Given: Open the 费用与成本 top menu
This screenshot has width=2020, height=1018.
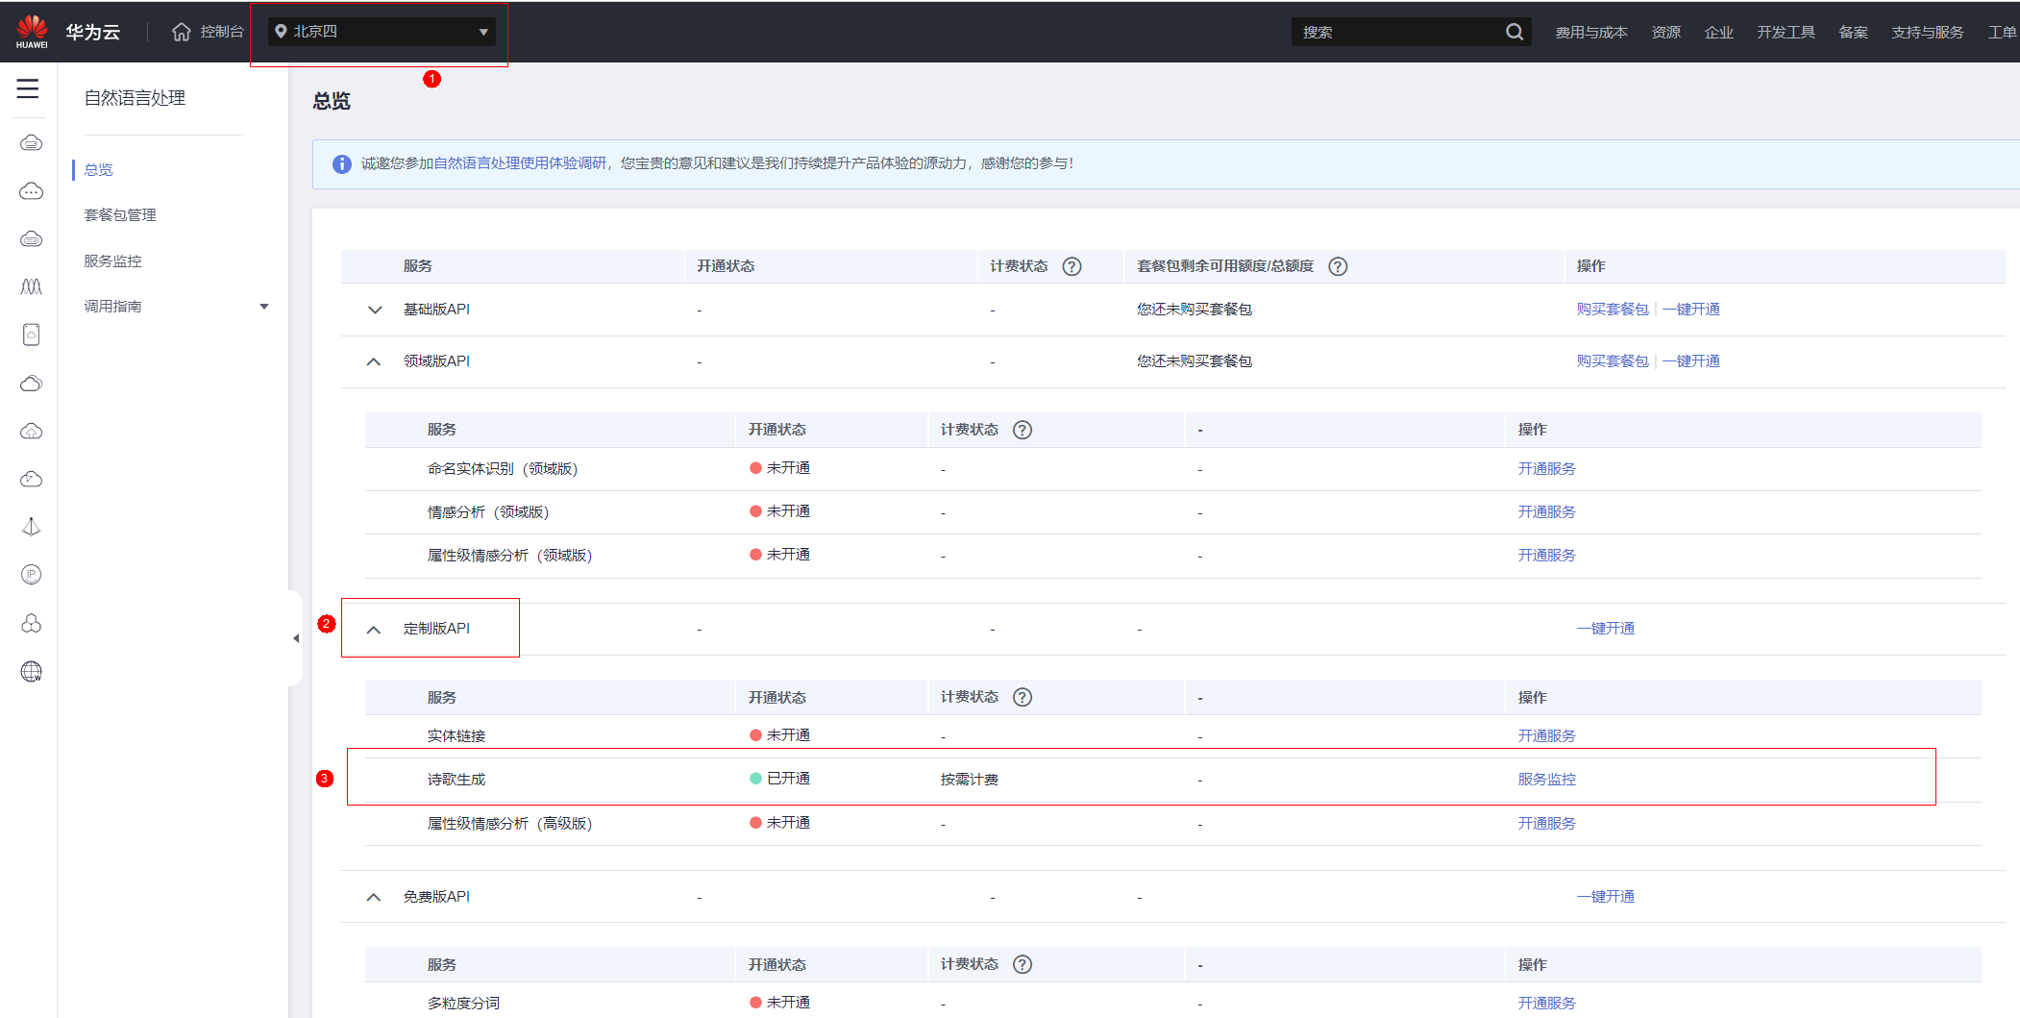Looking at the screenshot, I should point(1591,32).
